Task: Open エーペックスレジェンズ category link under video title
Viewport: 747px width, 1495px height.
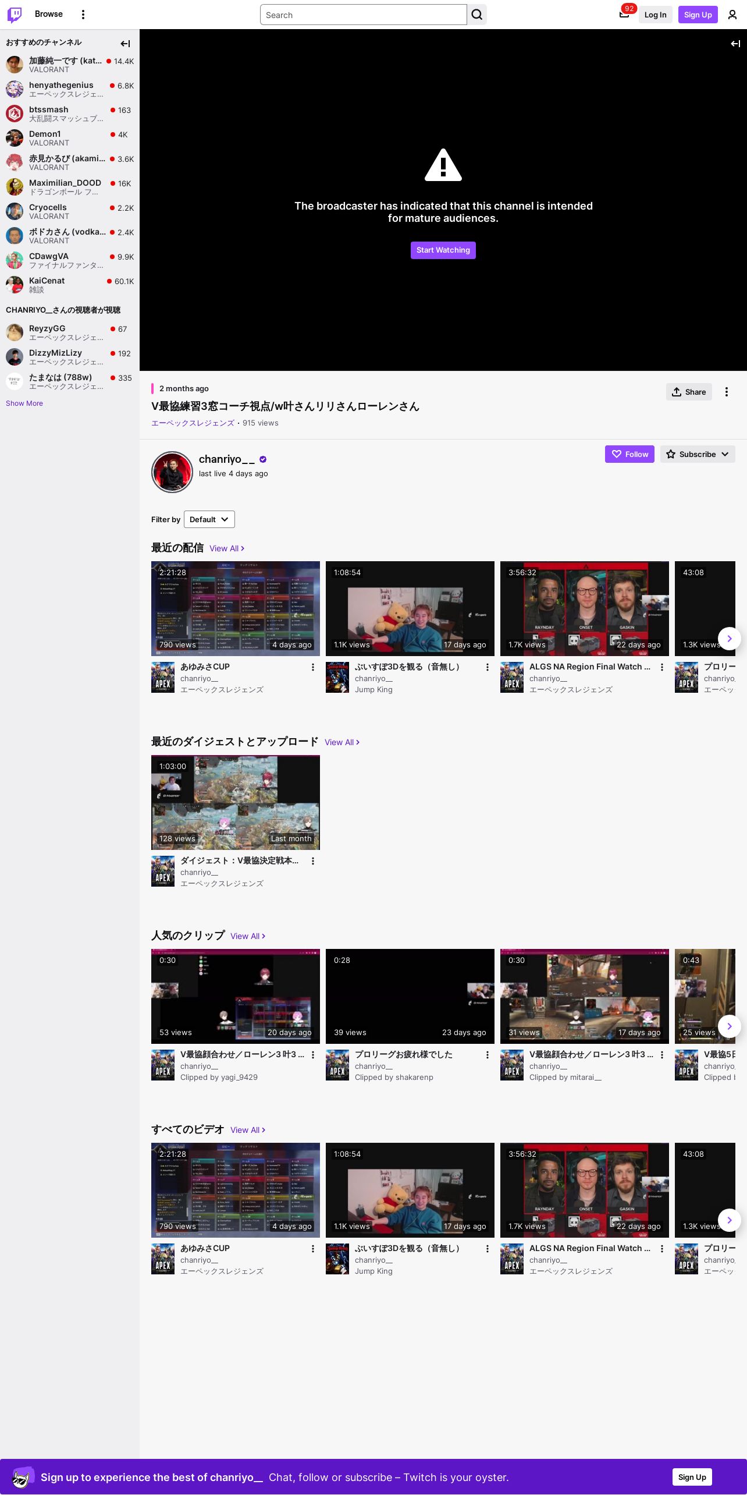Action: point(193,423)
